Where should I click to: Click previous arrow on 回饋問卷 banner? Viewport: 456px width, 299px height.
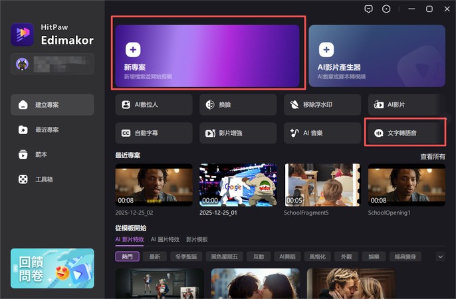[x=15, y=268]
